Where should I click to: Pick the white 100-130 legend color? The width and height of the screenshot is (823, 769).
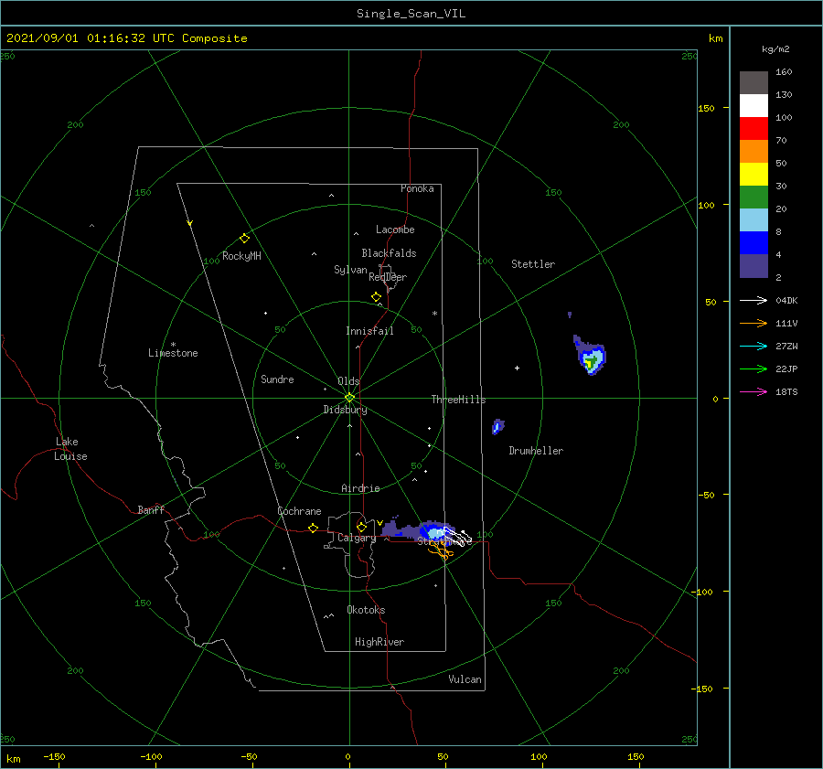tap(754, 105)
